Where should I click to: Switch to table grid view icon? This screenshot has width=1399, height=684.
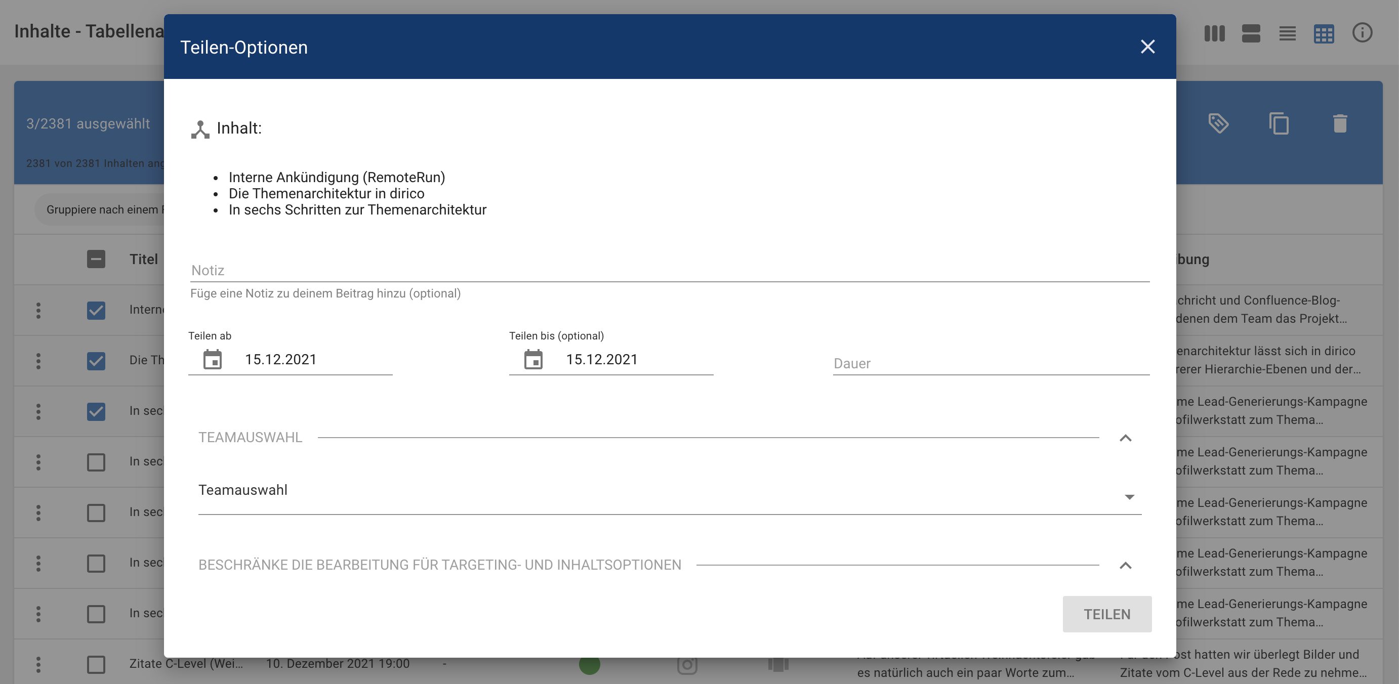[1324, 34]
